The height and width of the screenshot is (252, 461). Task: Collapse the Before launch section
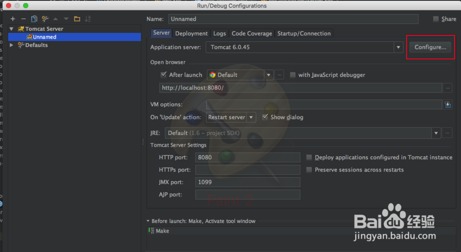click(x=148, y=221)
